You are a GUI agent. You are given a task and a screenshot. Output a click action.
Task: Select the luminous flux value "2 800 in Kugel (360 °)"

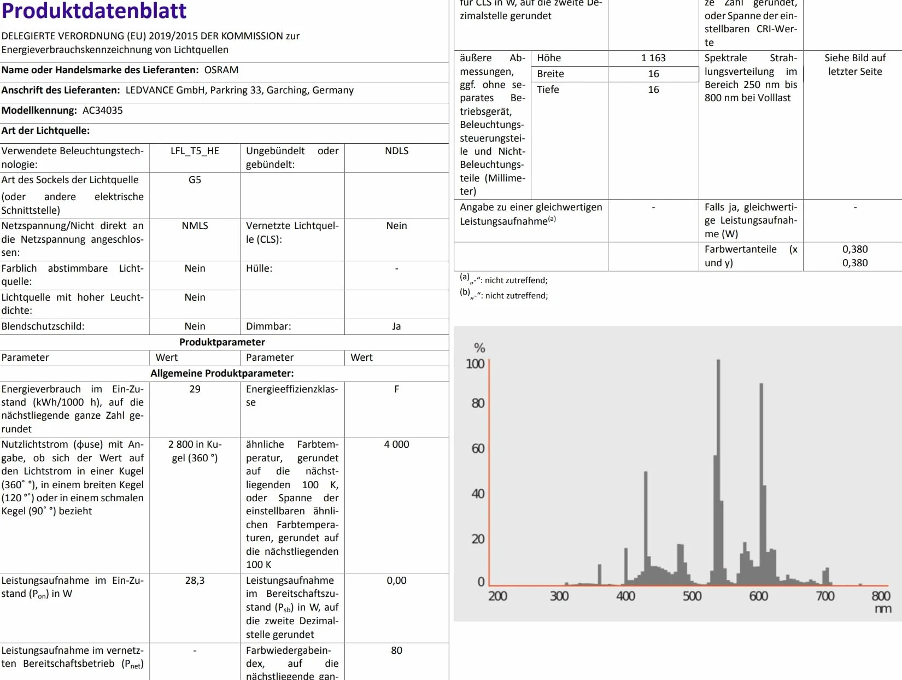[x=195, y=451]
